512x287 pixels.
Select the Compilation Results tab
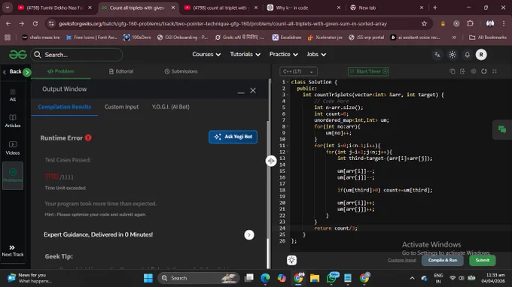tap(64, 107)
